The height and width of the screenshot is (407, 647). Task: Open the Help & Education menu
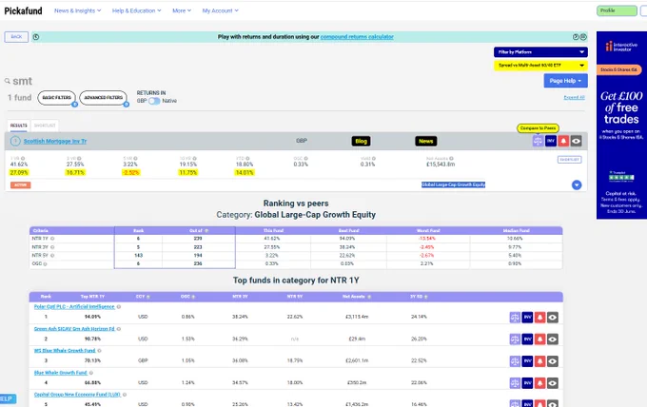coord(137,10)
